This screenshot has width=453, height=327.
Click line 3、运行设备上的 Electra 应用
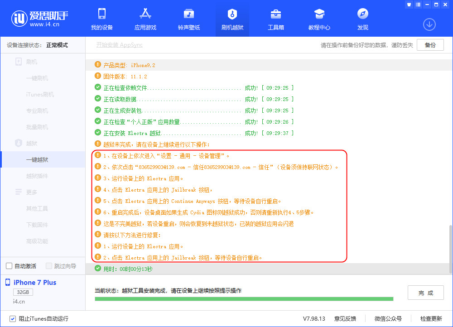(x=143, y=178)
